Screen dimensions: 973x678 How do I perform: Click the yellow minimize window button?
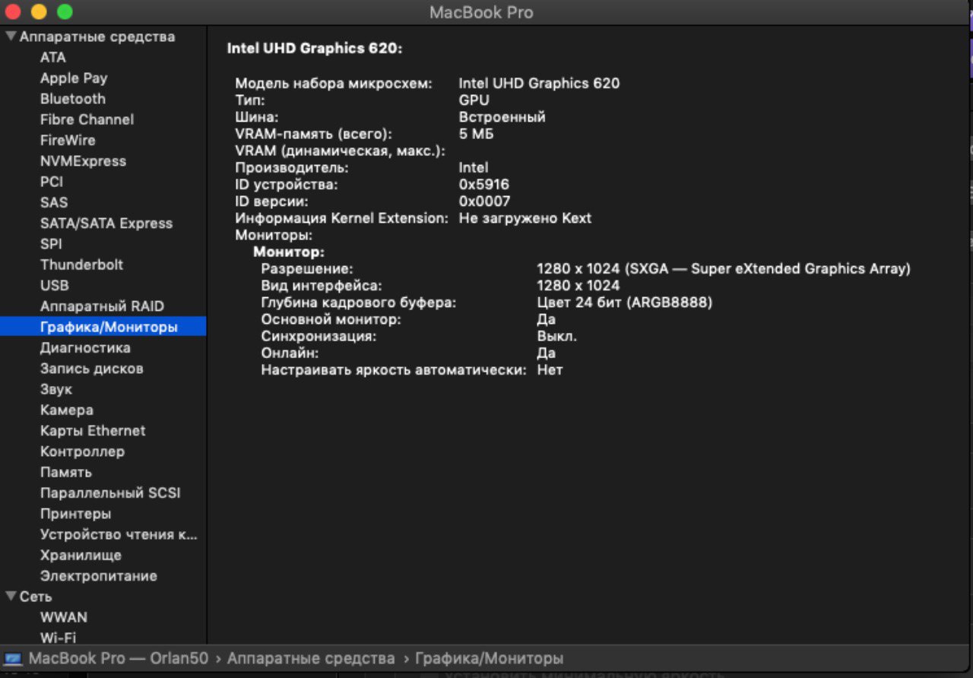[38, 11]
